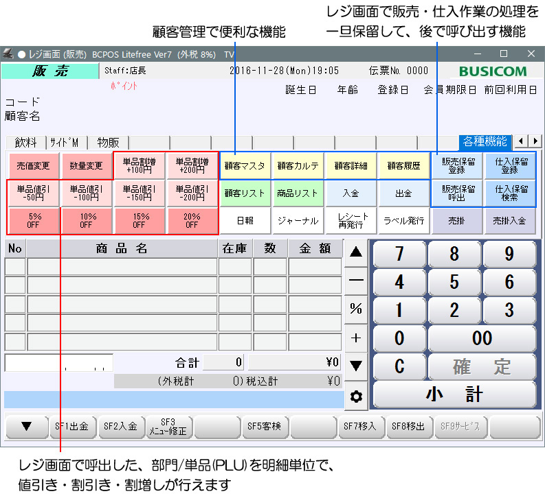The width and height of the screenshot is (545, 496).
Task: Click the first row product name field
Action: (122, 267)
